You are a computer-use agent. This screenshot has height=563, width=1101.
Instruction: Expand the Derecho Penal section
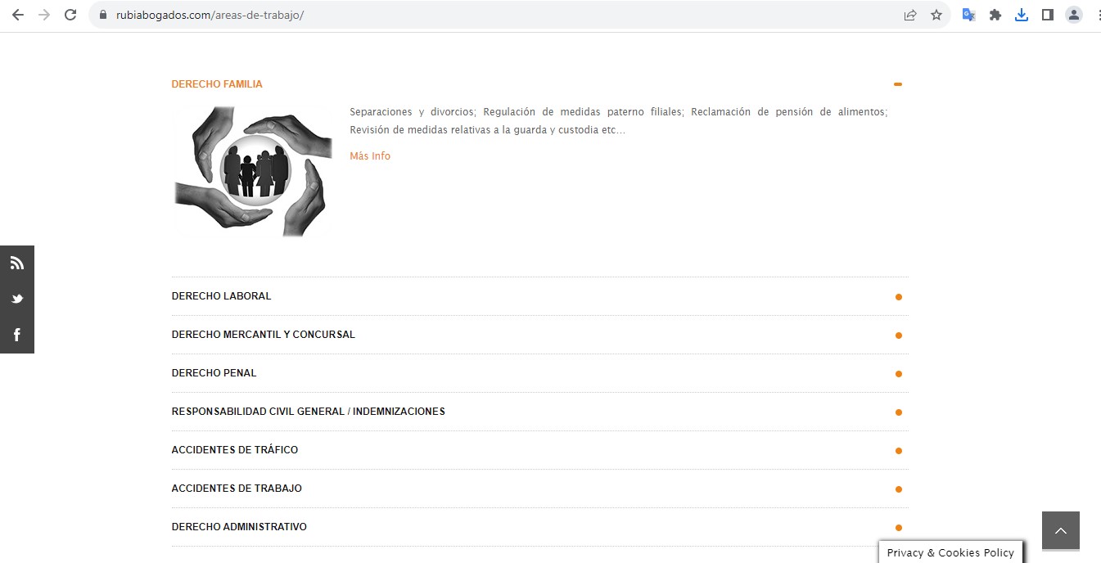point(214,373)
